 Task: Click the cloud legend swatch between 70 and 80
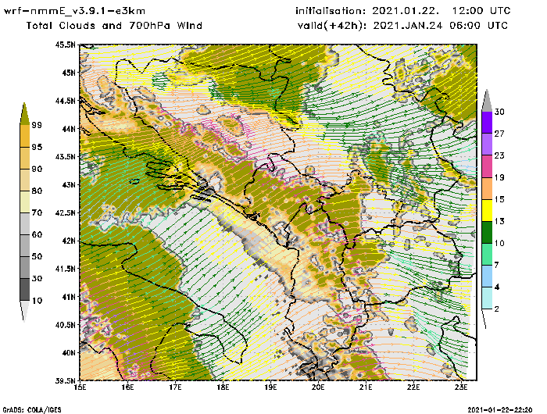click(24, 202)
